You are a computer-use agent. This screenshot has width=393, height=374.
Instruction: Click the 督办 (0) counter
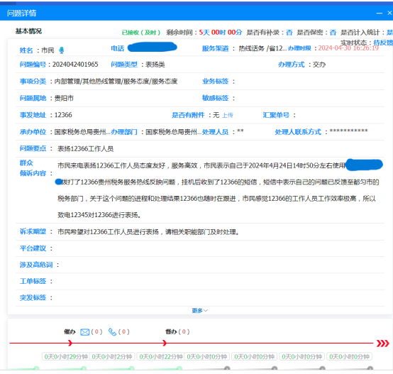coord(177,332)
